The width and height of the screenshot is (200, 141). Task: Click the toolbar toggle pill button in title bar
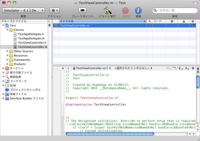point(195,3)
